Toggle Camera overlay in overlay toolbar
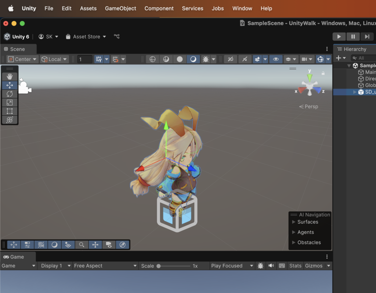The image size is (376, 293). (x=109, y=245)
